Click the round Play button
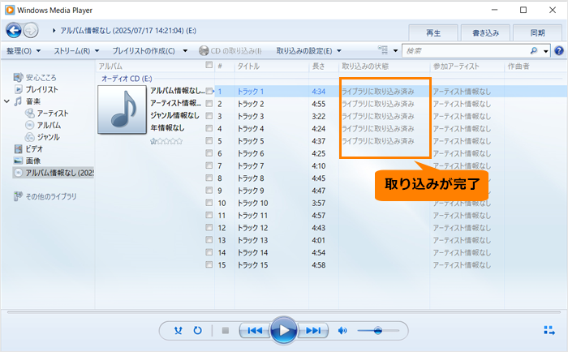This screenshot has width=568, height=352. 284,330
